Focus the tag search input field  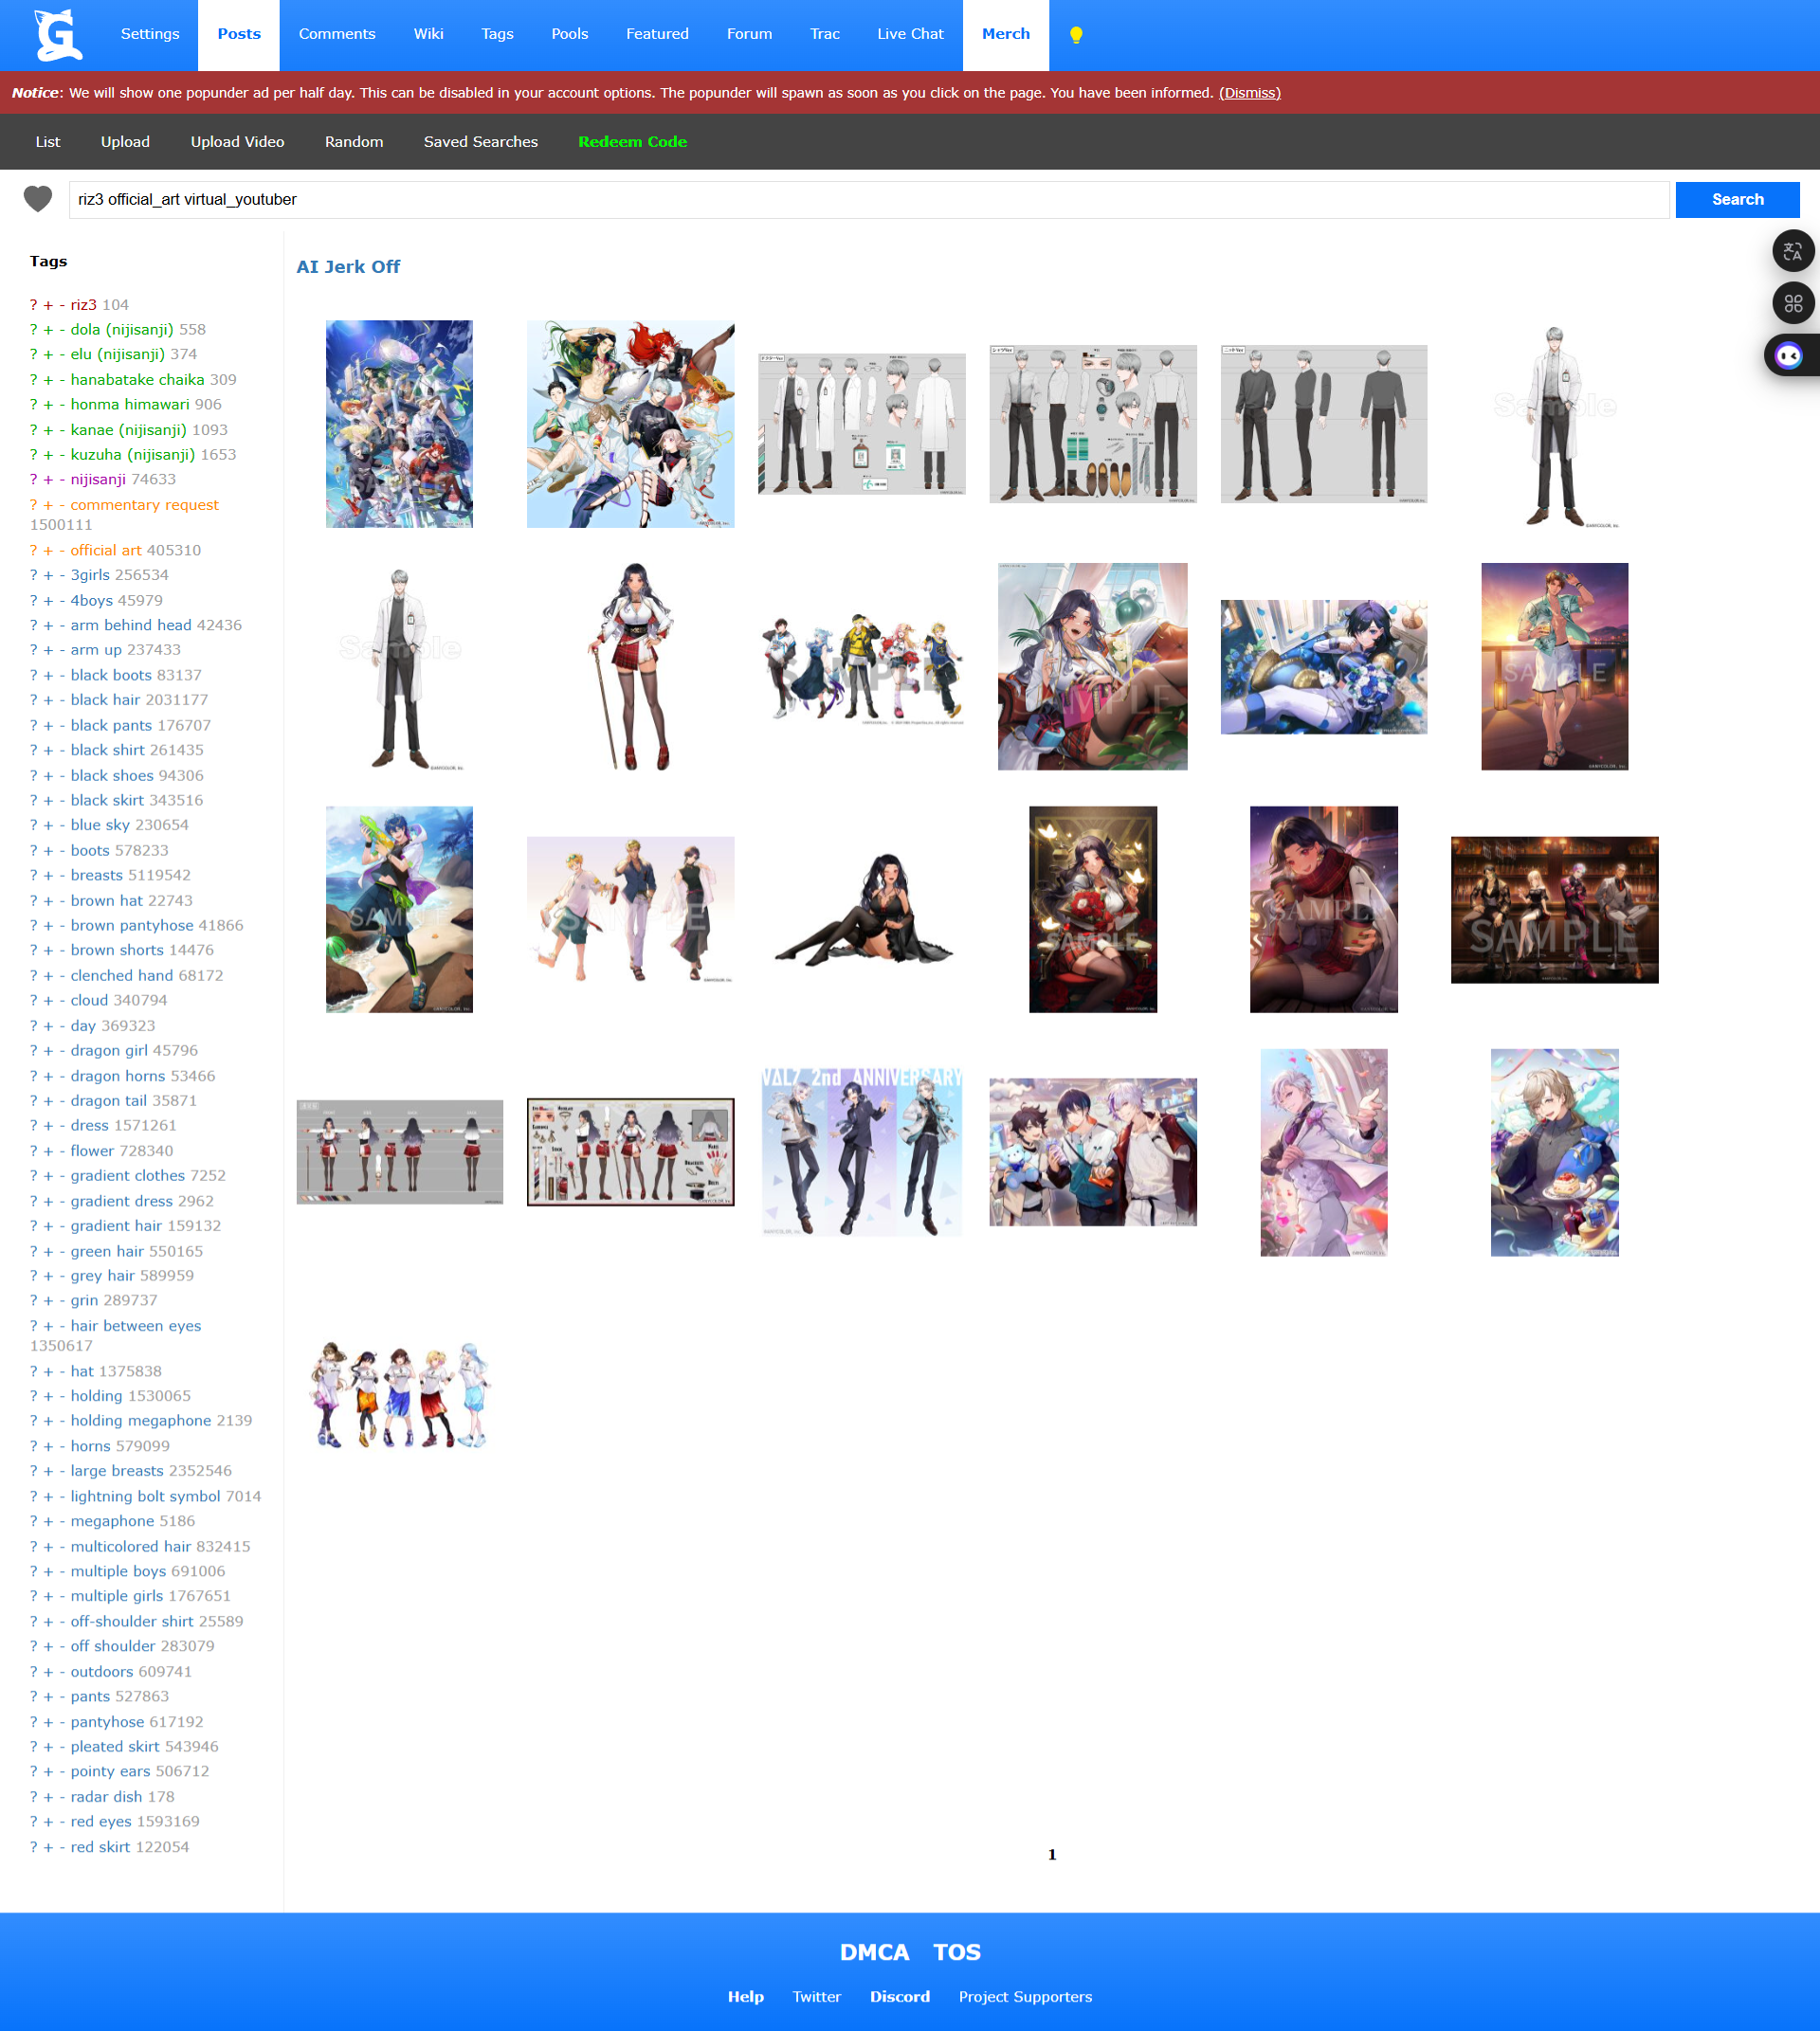pyautogui.click(x=868, y=200)
